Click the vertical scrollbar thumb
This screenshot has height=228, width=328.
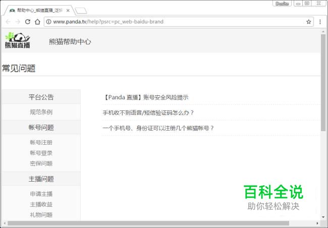click(x=323, y=83)
